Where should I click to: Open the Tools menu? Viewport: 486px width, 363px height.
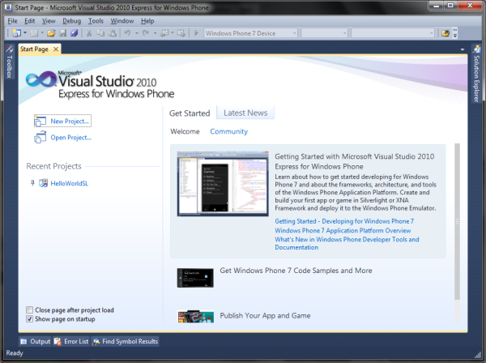click(96, 21)
